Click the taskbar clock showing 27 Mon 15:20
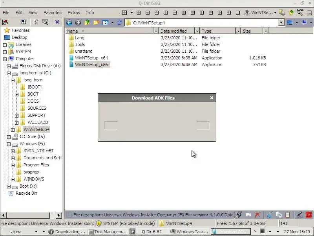This screenshot has height=236, width=314. (297, 232)
